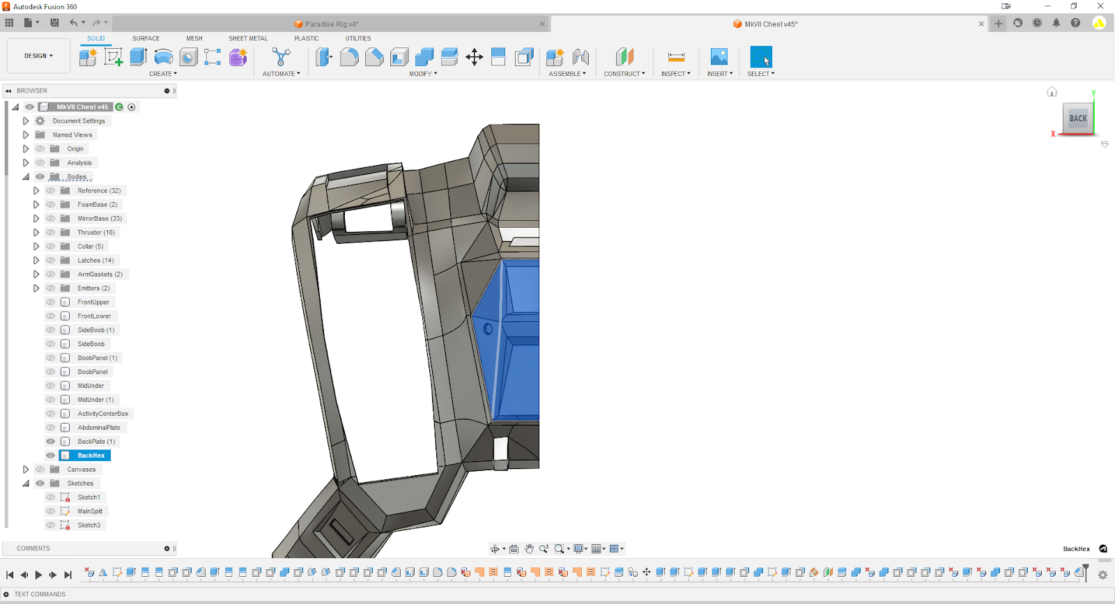Expand the Latches (14) folder
Screen dimensions: 1115x604
[36, 261]
